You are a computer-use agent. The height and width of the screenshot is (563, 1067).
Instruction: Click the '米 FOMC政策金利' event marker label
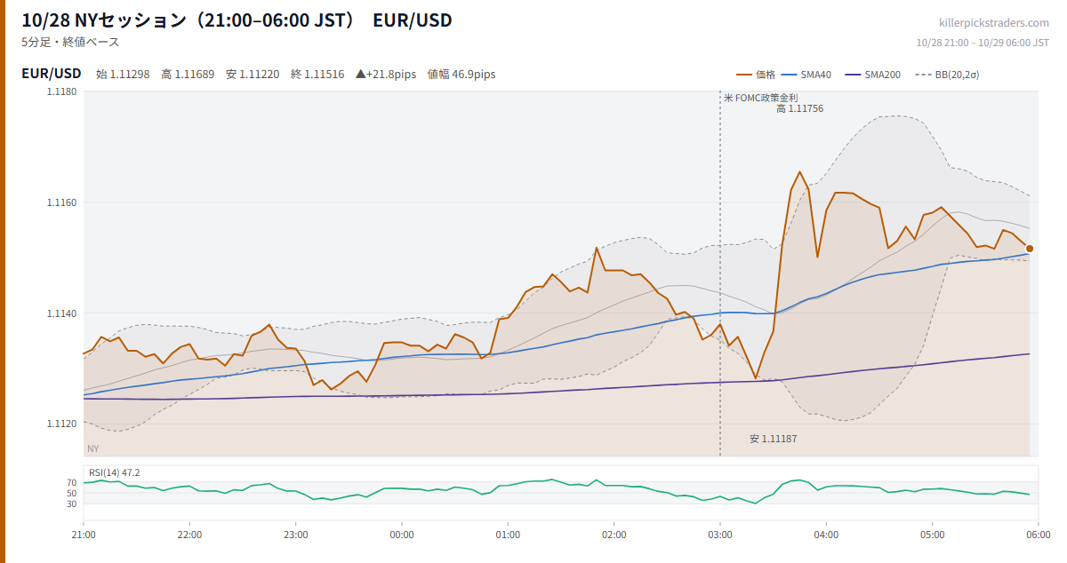click(761, 98)
